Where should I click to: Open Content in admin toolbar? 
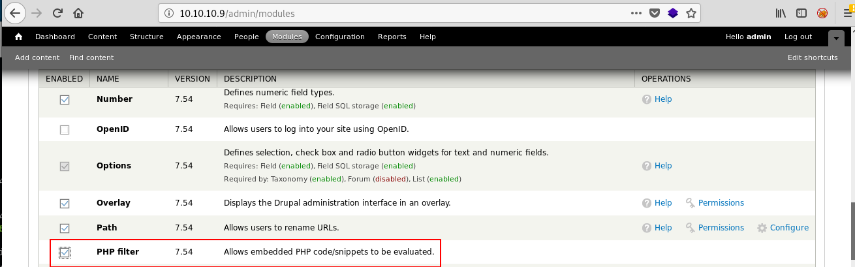102,37
